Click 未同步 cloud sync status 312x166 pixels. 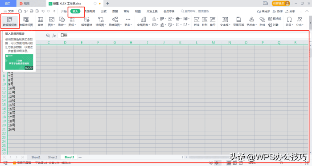tap(263, 11)
